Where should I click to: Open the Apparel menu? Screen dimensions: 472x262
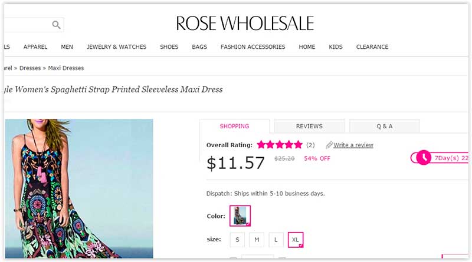[x=35, y=47]
